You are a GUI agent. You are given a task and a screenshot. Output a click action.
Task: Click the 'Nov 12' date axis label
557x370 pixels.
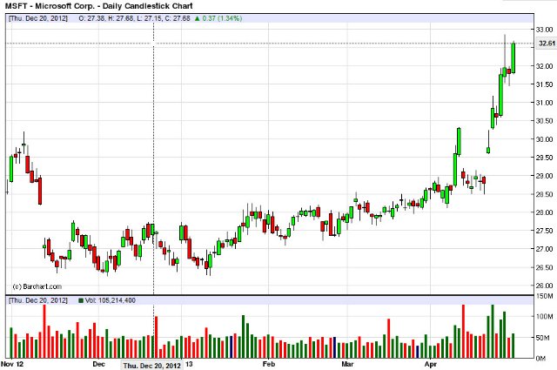(x=11, y=364)
